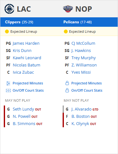Open James Harden's player page

coord(26,43)
